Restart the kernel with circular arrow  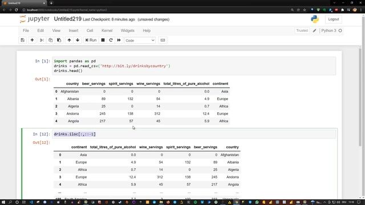pos(111,40)
